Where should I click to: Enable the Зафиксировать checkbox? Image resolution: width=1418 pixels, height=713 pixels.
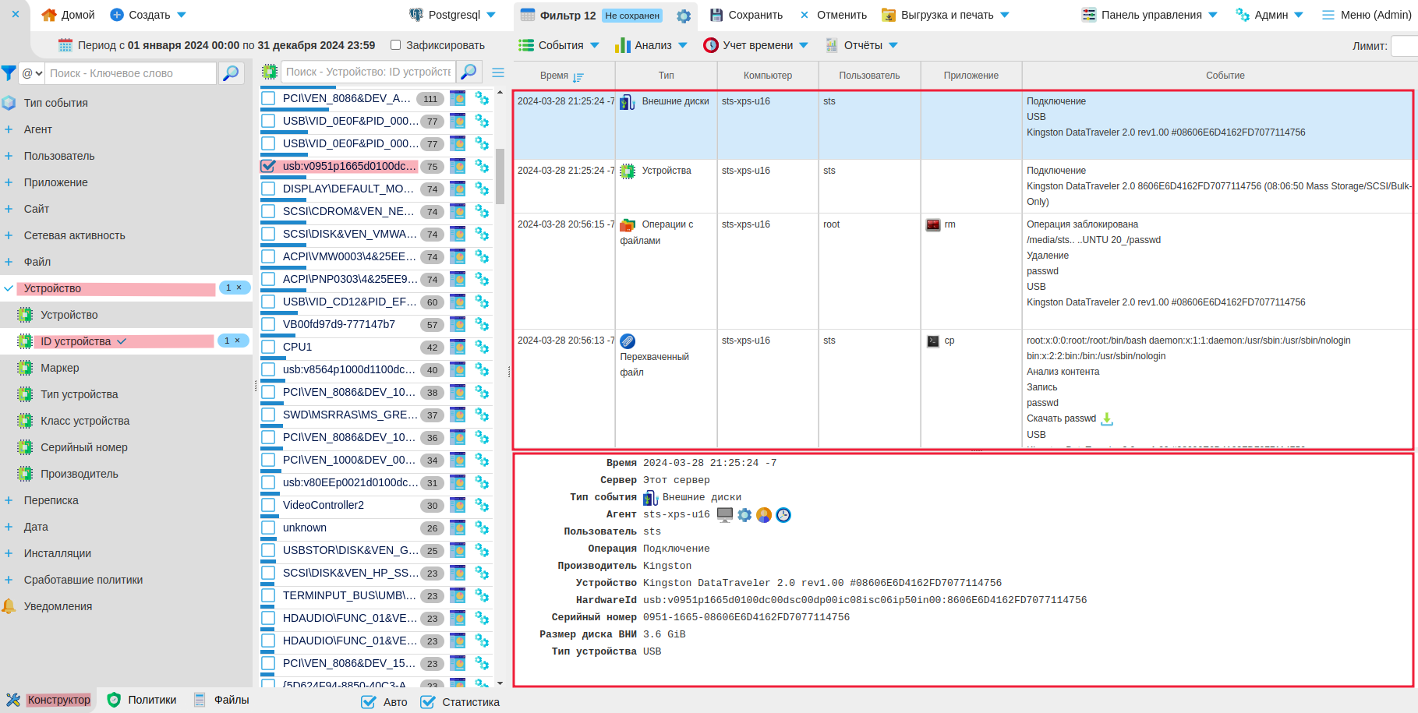(x=395, y=45)
